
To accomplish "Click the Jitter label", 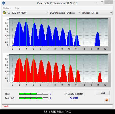I will 7,94.
